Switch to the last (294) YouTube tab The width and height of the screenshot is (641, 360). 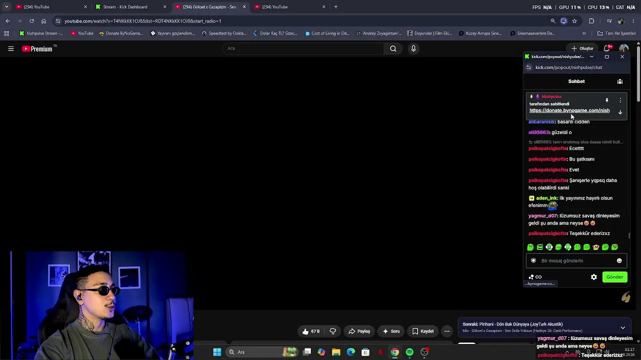[290, 7]
